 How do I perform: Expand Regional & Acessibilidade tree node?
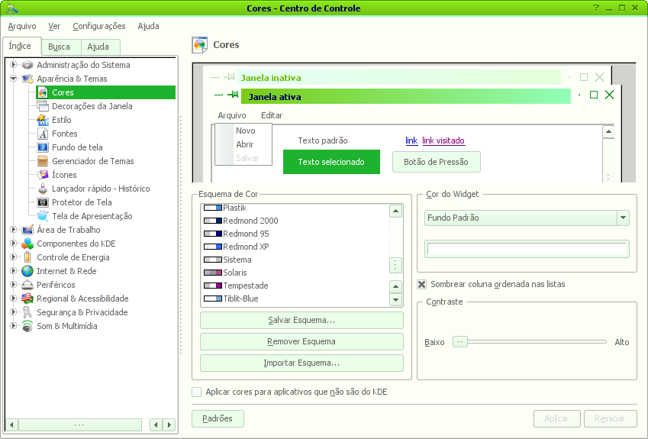point(13,299)
